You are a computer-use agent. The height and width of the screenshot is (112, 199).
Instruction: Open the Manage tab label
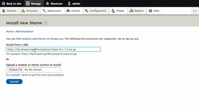coord(36,4)
